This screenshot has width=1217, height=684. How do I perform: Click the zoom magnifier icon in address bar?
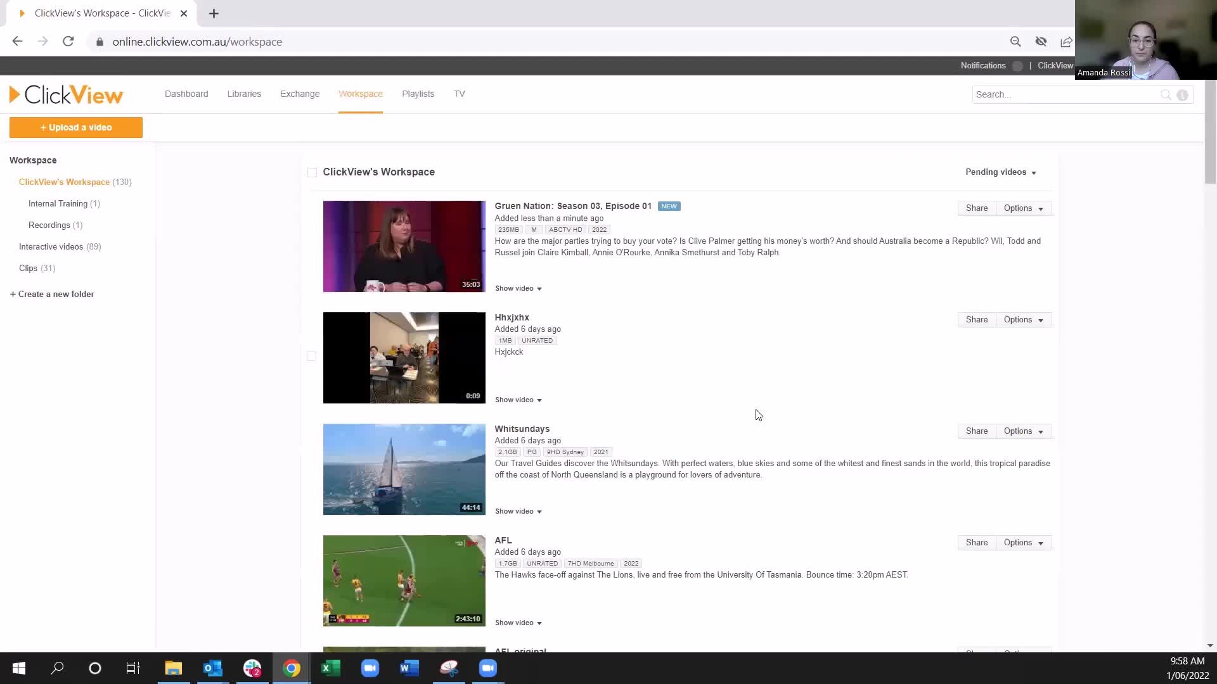pos(1015,41)
